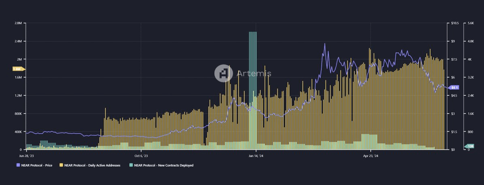Click the "2M" left axis label
This screenshot has height=185, width=484.
tap(19, 59)
